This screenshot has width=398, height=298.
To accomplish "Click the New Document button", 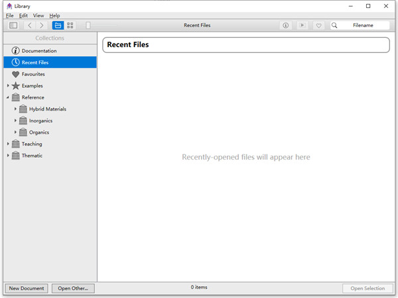I will click(27, 288).
